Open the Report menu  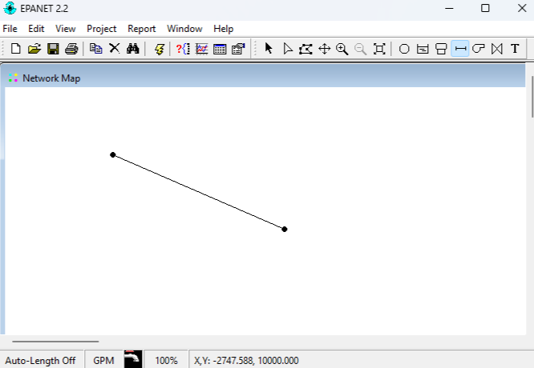(x=142, y=28)
